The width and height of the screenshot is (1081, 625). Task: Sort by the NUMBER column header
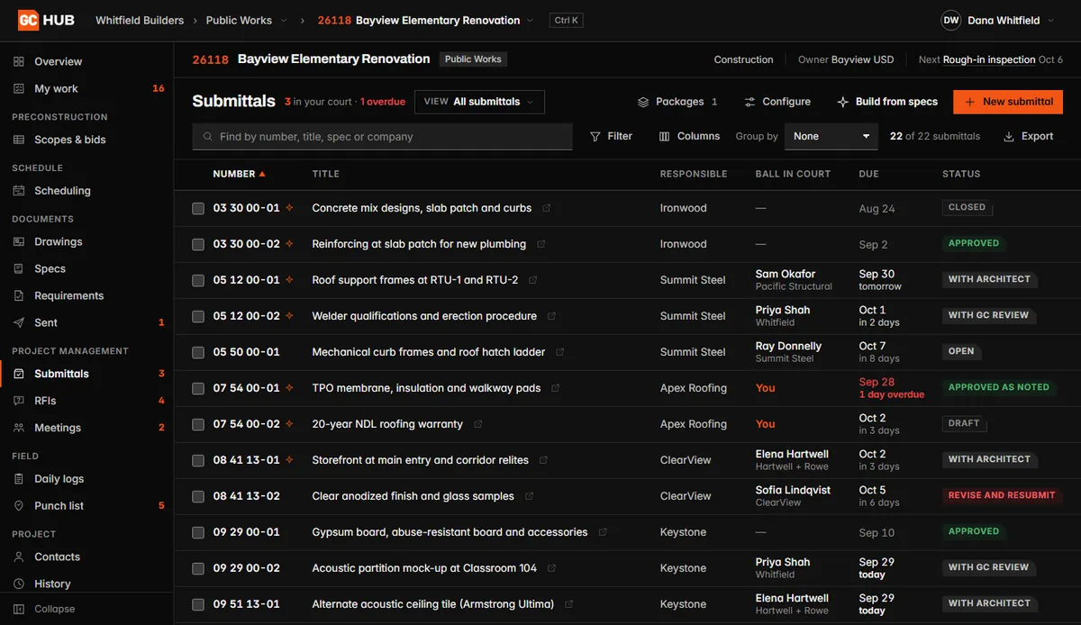(x=239, y=174)
